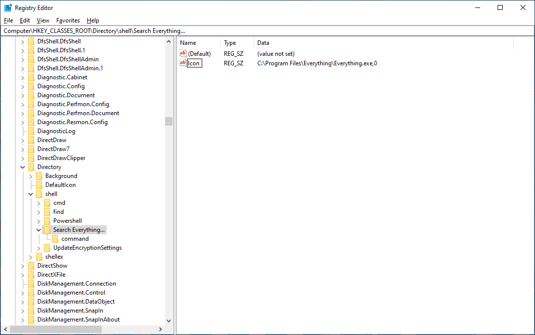The width and height of the screenshot is (535, 335).
Task: Expand the DiskManagement.SnapIn key
Action: pos(22,310)
